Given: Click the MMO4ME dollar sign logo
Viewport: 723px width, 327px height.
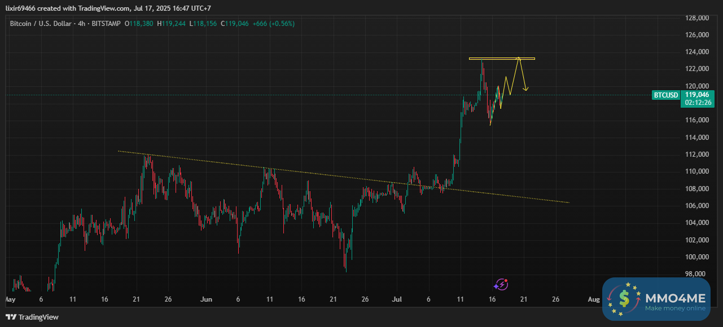Looking at the screenshot, I should 624,299.
